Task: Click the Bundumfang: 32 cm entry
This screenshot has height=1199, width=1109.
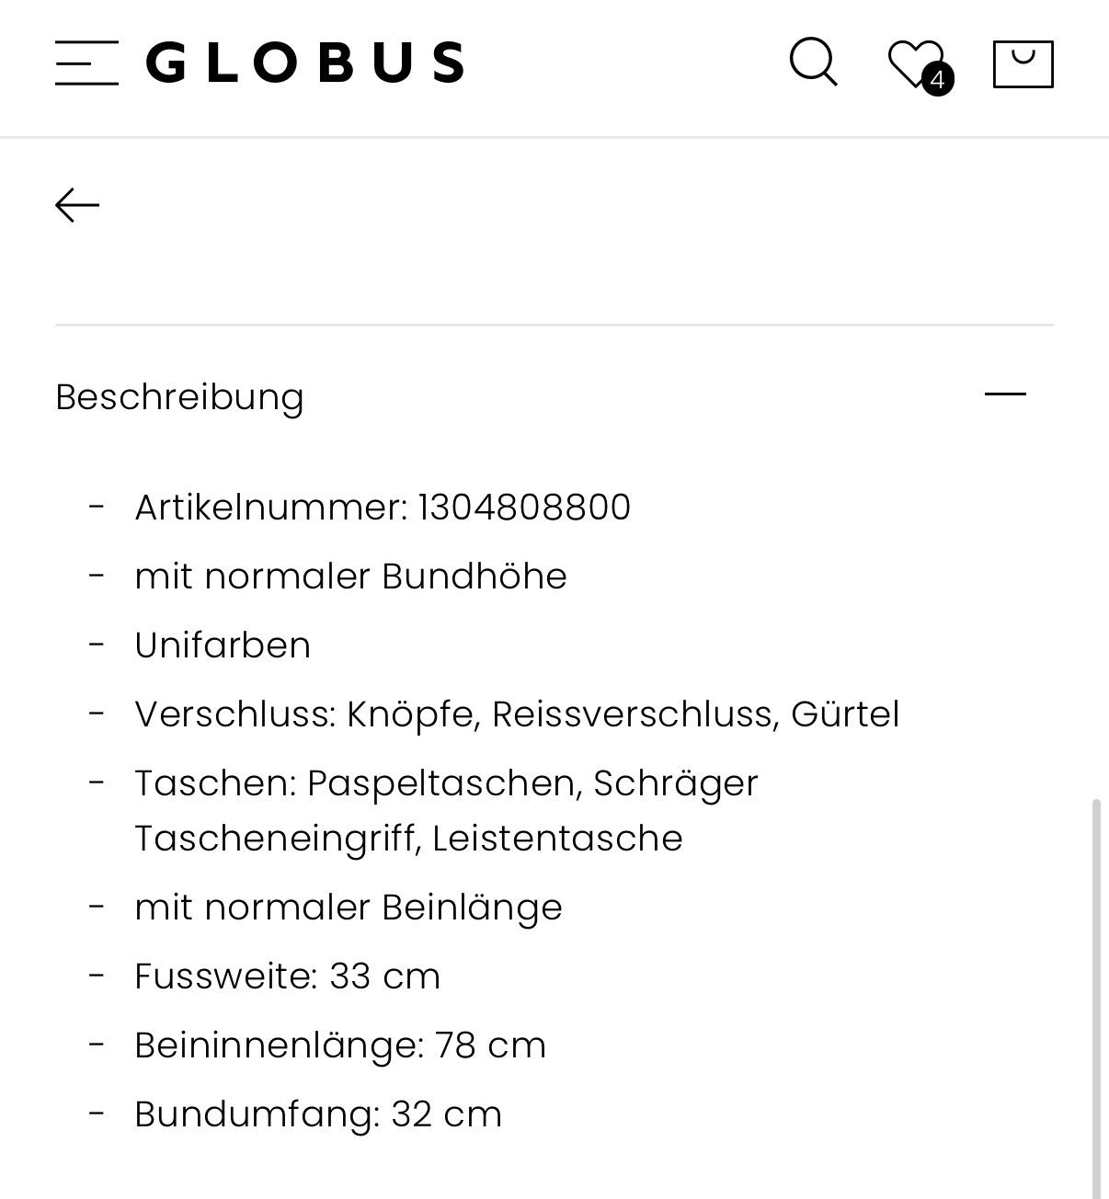Action: pos(318,1114)
